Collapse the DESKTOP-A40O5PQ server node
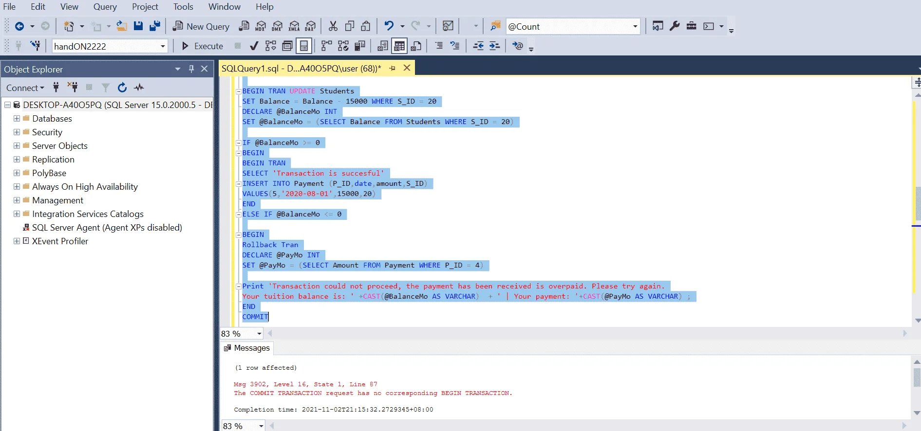921x431 pixels. point(7,105)
